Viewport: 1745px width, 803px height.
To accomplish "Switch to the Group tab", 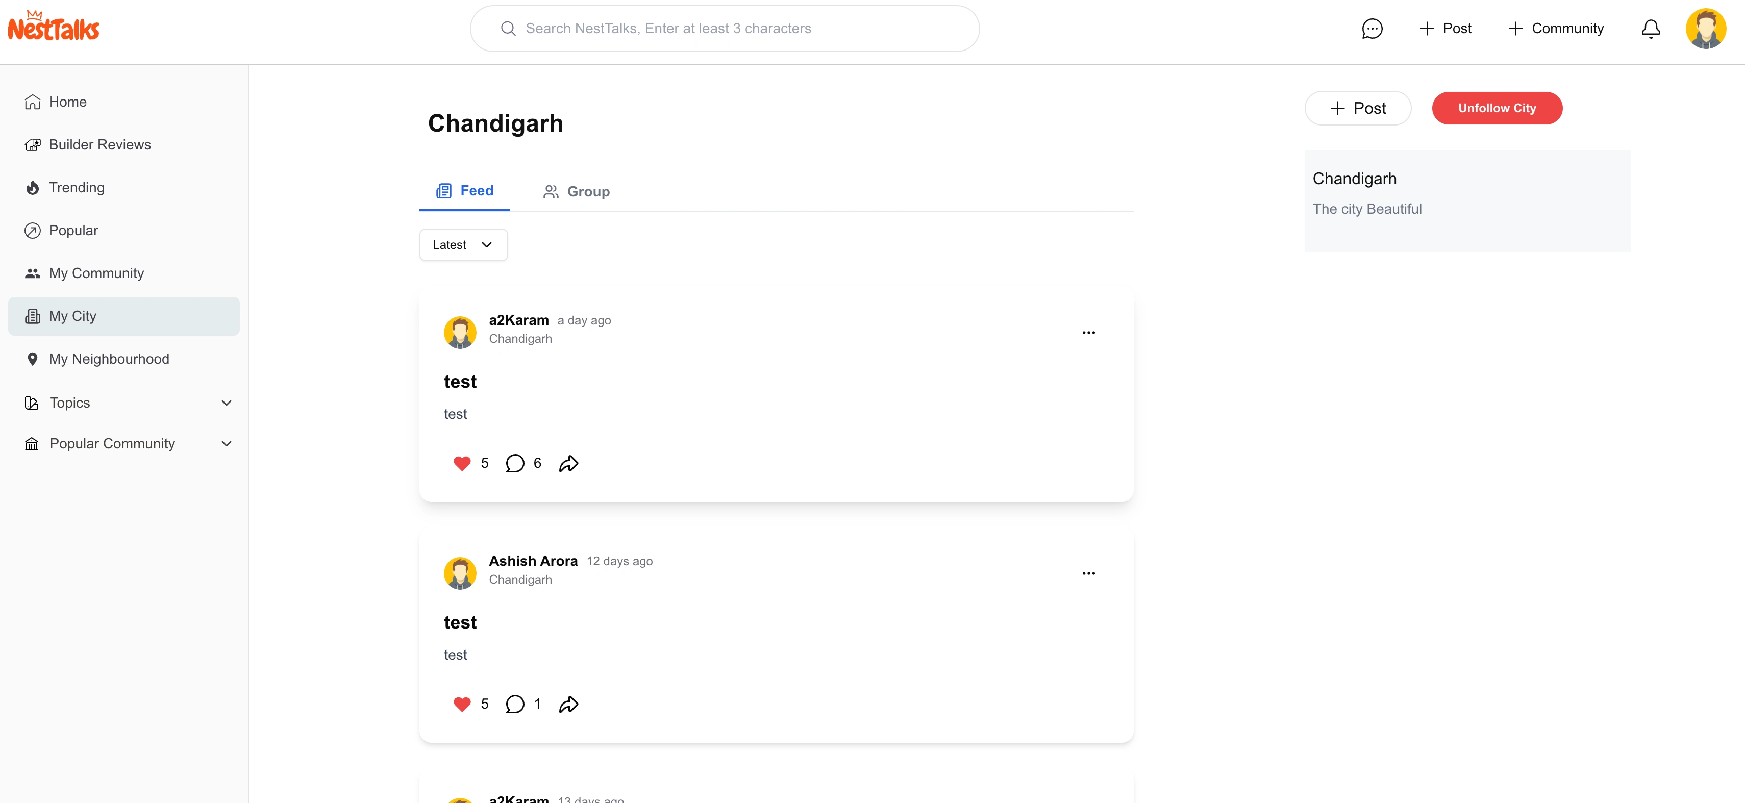I will 577,192.
